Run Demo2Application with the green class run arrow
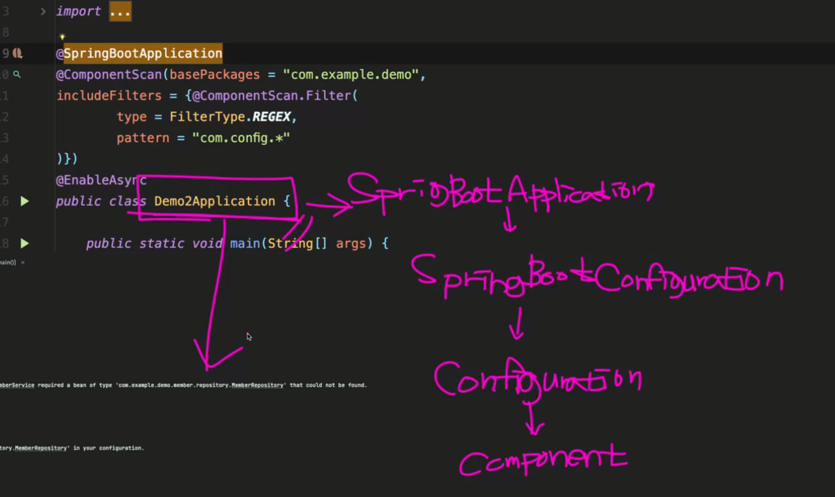This screenshot has height=497, width=835. (x=25, y=201)
